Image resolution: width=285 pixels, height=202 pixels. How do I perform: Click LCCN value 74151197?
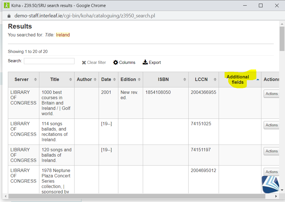pyautogui.click(x=201, y=150)
